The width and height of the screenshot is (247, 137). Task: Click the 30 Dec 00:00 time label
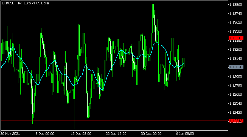(151, 134)
